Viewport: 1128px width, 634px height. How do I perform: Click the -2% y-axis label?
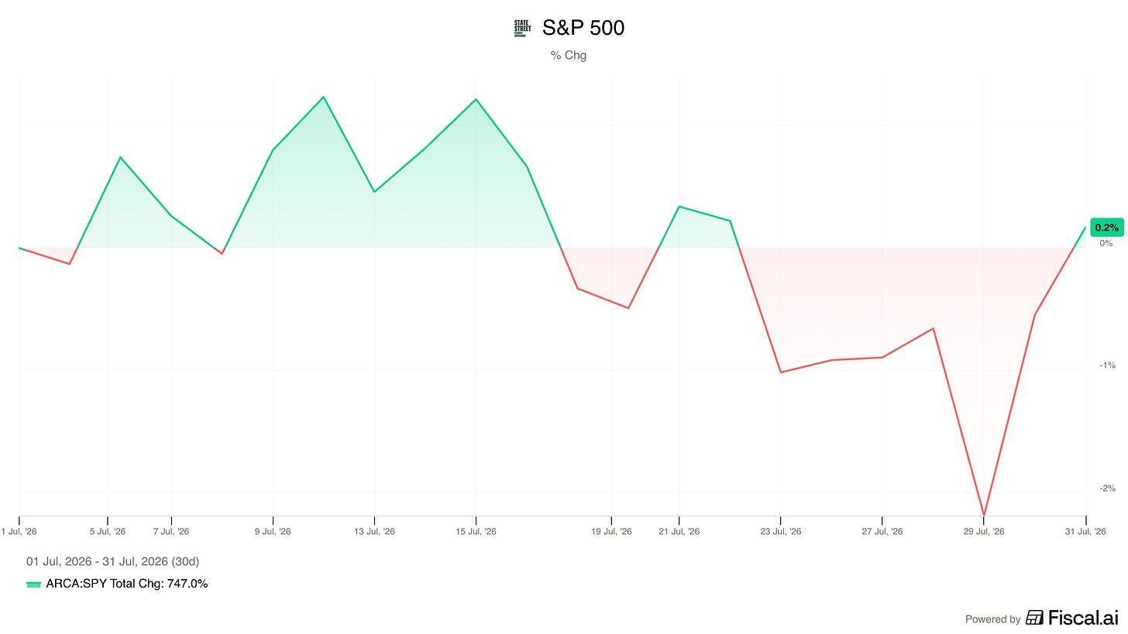(1107, 488)
